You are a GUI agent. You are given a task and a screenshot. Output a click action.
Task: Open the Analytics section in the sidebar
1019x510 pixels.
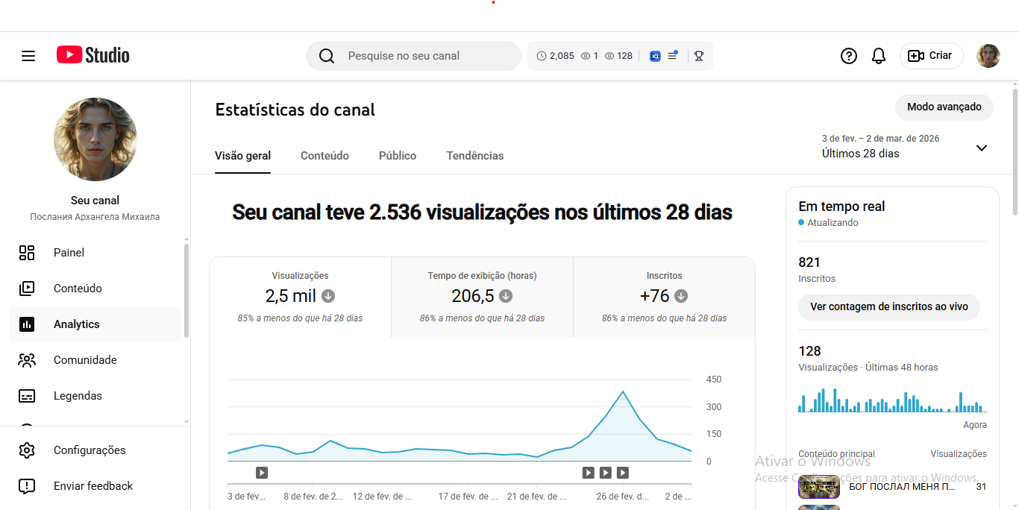pyautogui.click(x=76, y=324)
